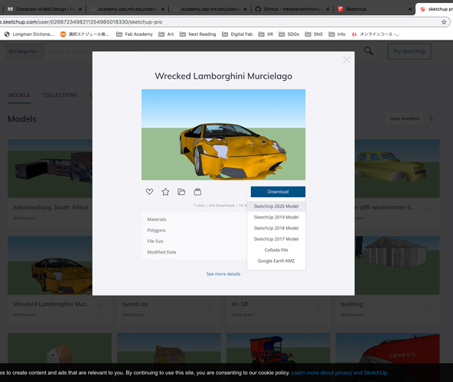This screenshot has height=382, width=453.
Task: Open Wrecked Lamborghini card thumbnail in grid
Action: 50,265
